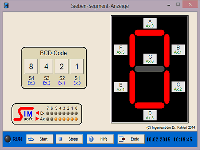This screenshot has width=200, height=150.
Task: Click the E Ax.4 segment label
Action: [121, 87]
